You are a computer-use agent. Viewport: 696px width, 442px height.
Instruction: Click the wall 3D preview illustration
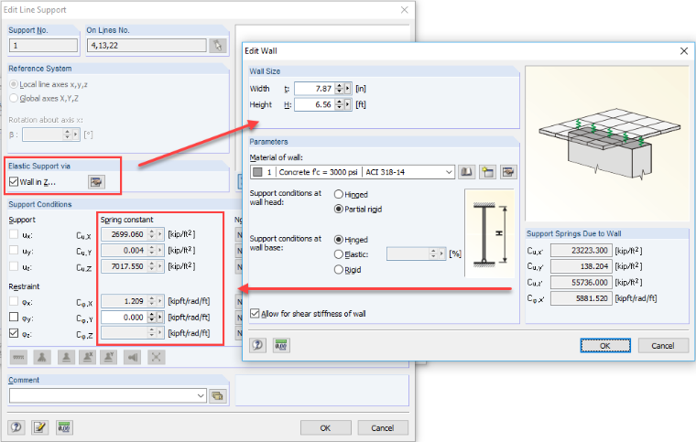607,143
